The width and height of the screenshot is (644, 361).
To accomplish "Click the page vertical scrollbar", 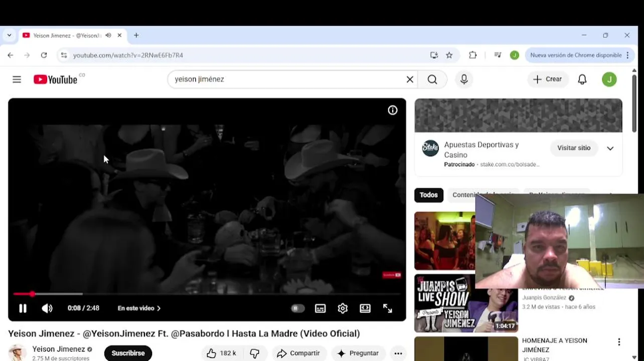I will [634, 103].
